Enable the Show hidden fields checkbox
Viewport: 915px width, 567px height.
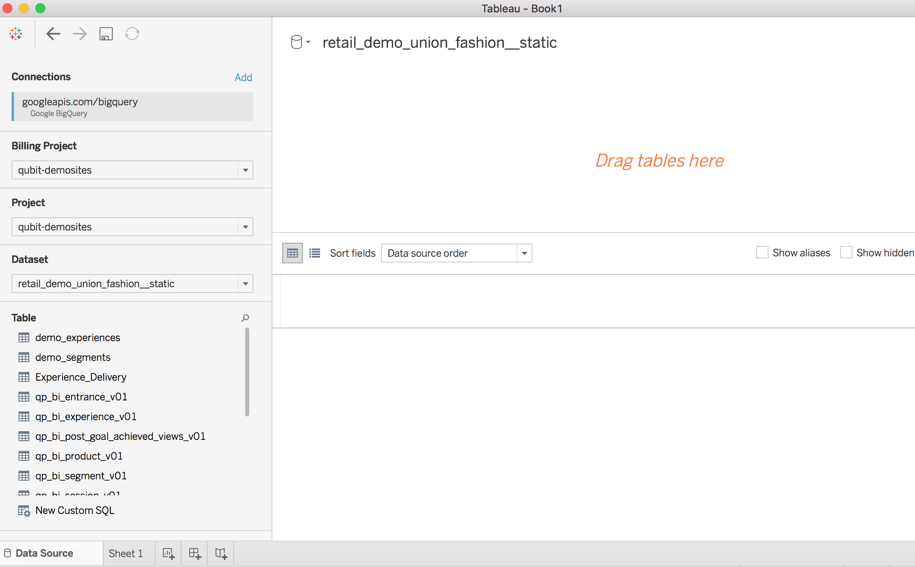click(846, 253)
